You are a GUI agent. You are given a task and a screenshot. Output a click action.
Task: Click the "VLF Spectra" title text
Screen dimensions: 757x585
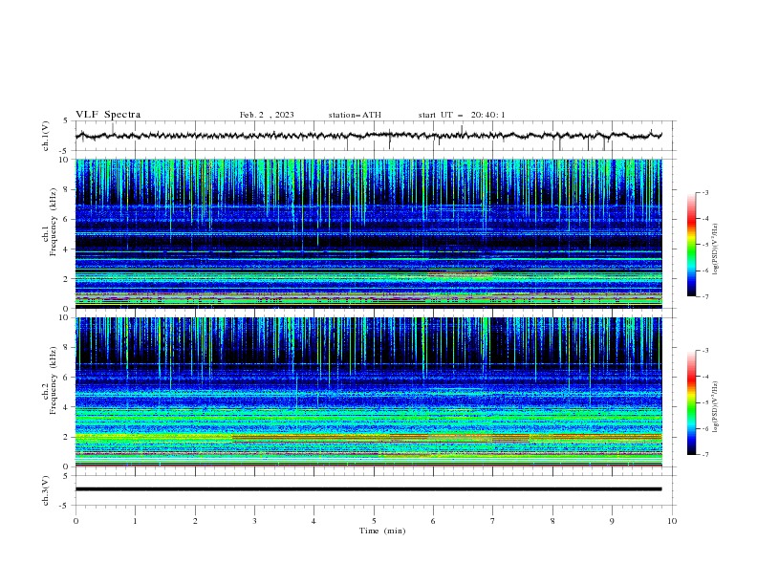[108, 115]
